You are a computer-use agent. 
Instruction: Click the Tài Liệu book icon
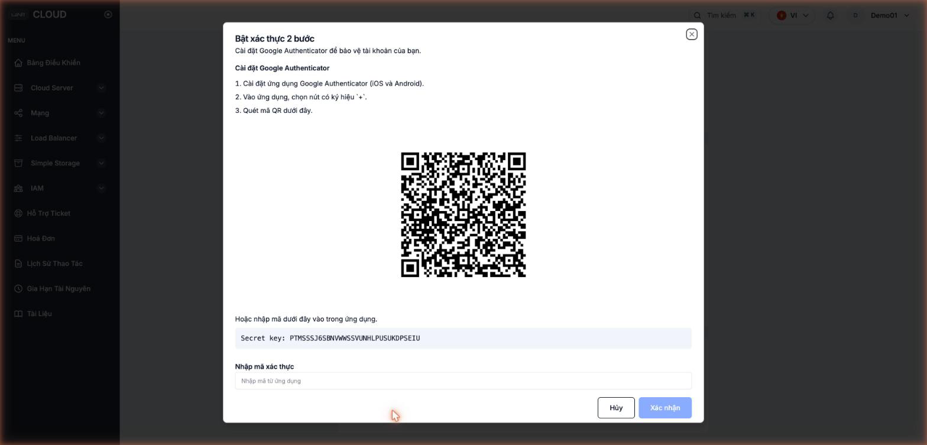(x=18, y=314)
